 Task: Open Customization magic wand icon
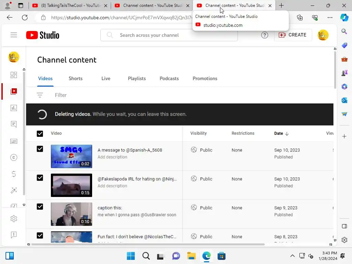click(x=14, y=190)
